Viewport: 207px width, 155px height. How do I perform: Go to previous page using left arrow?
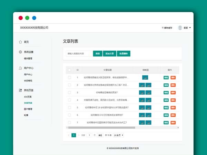click(x=68, y=135)
